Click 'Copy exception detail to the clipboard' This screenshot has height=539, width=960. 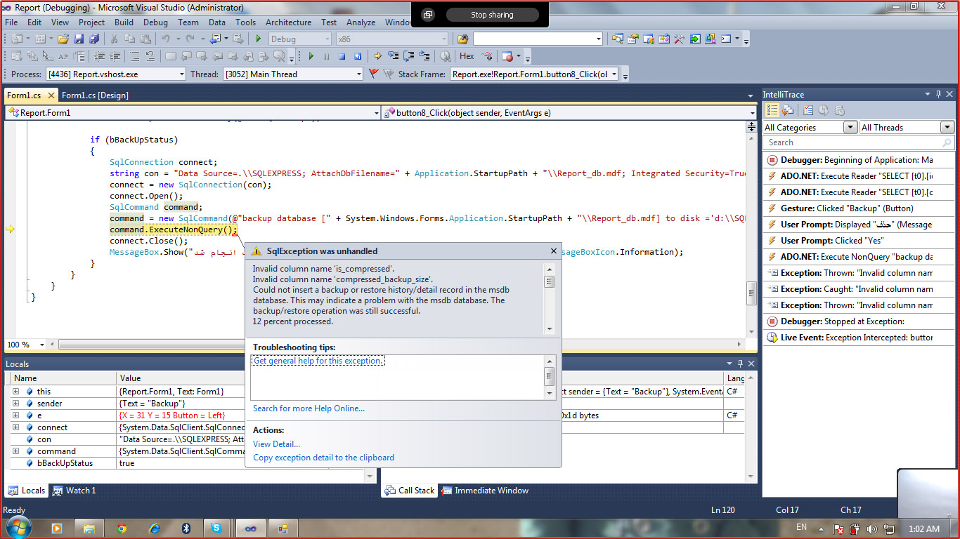pos(323,458)
